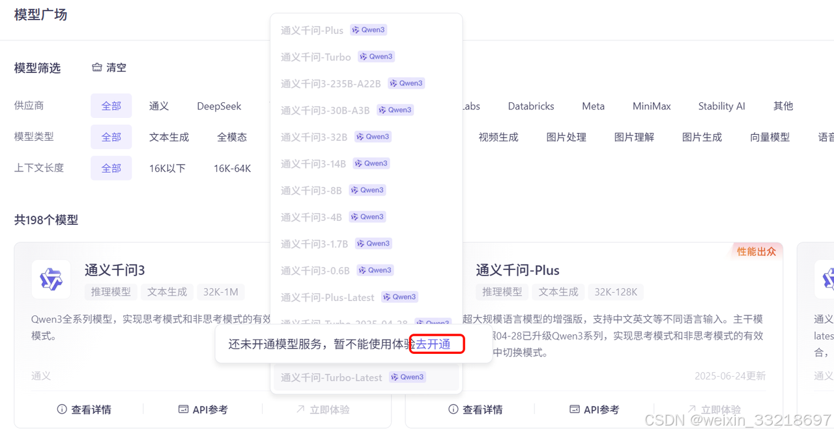
Task: Filter model type by 图片处理
Action: point(566,137)
